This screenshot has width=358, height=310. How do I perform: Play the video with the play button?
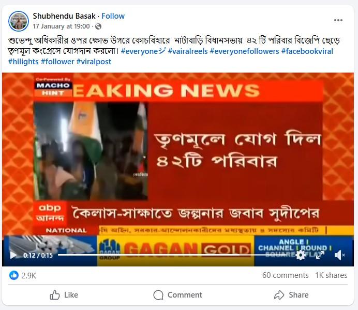[x=13, y=255]
